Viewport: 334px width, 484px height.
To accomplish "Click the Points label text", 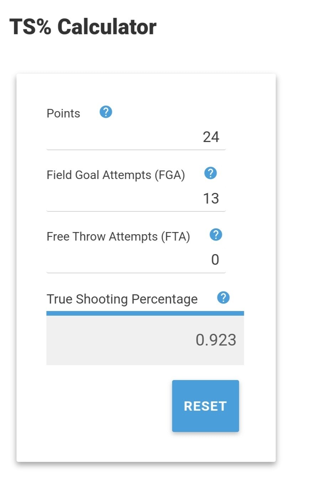I will (63, 114).
